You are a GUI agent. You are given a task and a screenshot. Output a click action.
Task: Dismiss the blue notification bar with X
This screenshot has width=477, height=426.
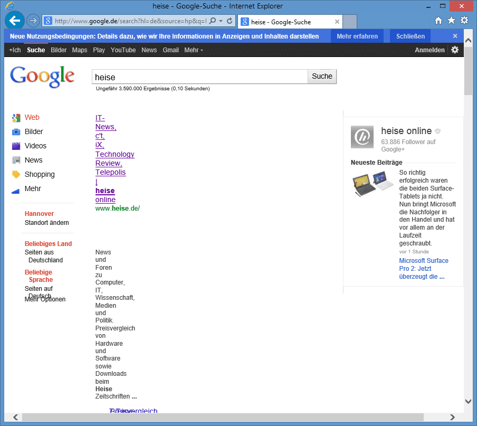[455, 36]
